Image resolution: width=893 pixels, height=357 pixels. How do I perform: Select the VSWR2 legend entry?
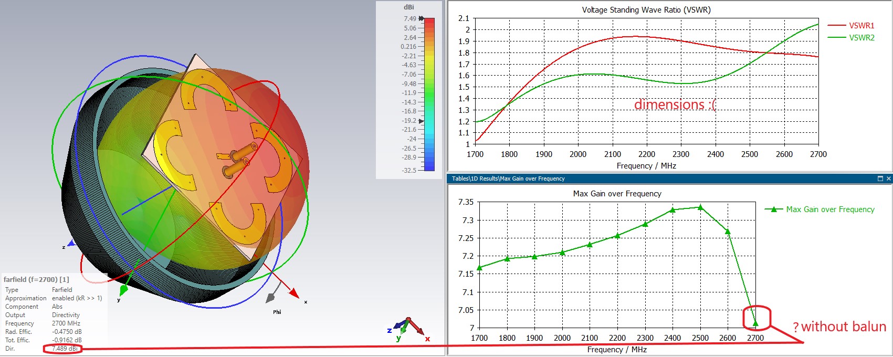[x=861, y=38]
